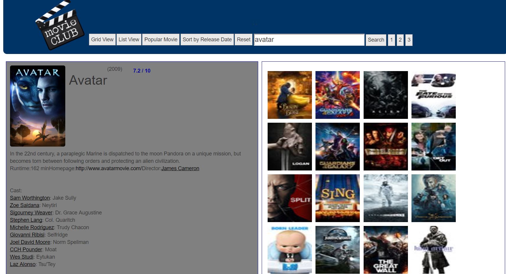Viewport: 506px width, 274px height.
Task: Select the first Guardians of the Galaxy poster
Action: tap(338, 147)
